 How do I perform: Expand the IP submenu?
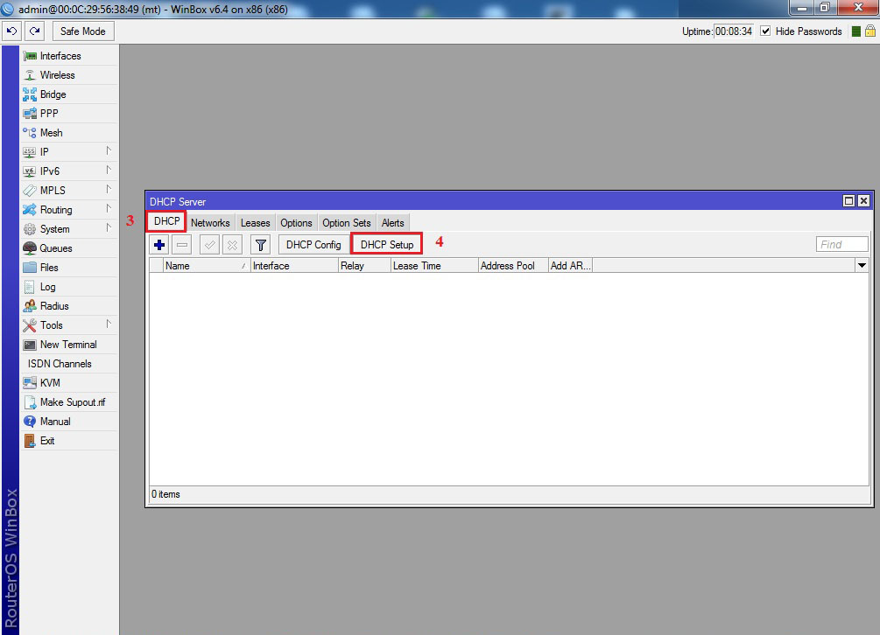[44, 152]
